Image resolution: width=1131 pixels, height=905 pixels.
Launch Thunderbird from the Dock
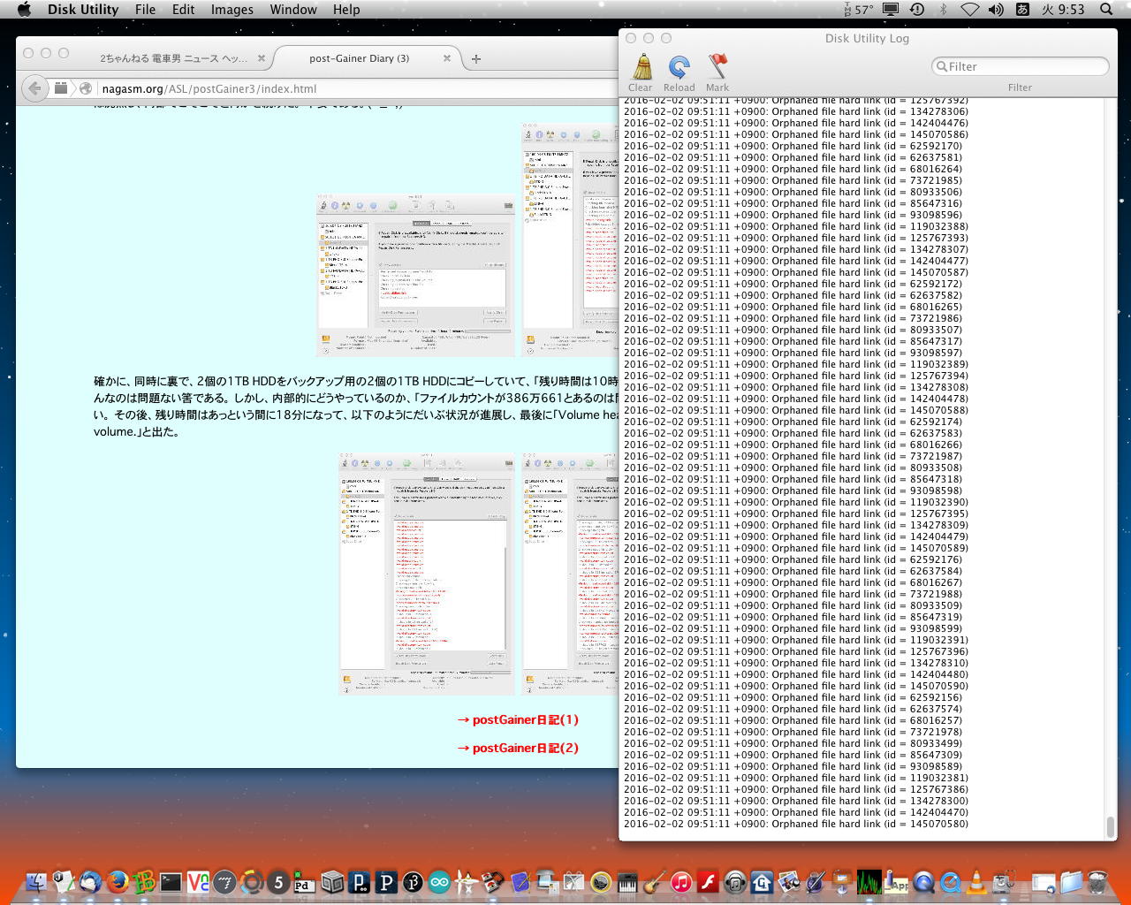click(x=90, y=881)
